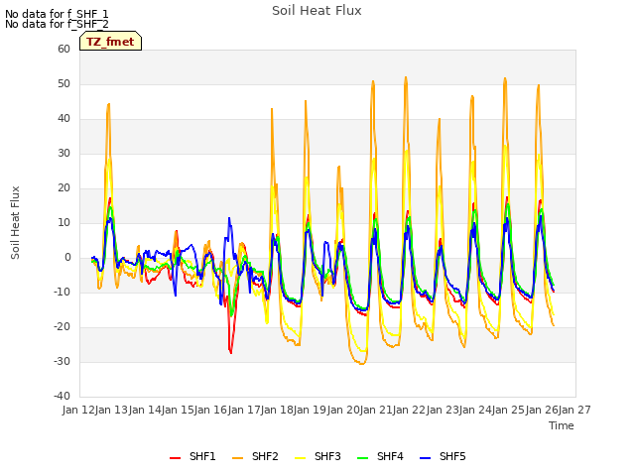The height and width of the screenshot is (476, 635).
Task: Click the TZ_fmet annotation label
Action: coord(110,42)
